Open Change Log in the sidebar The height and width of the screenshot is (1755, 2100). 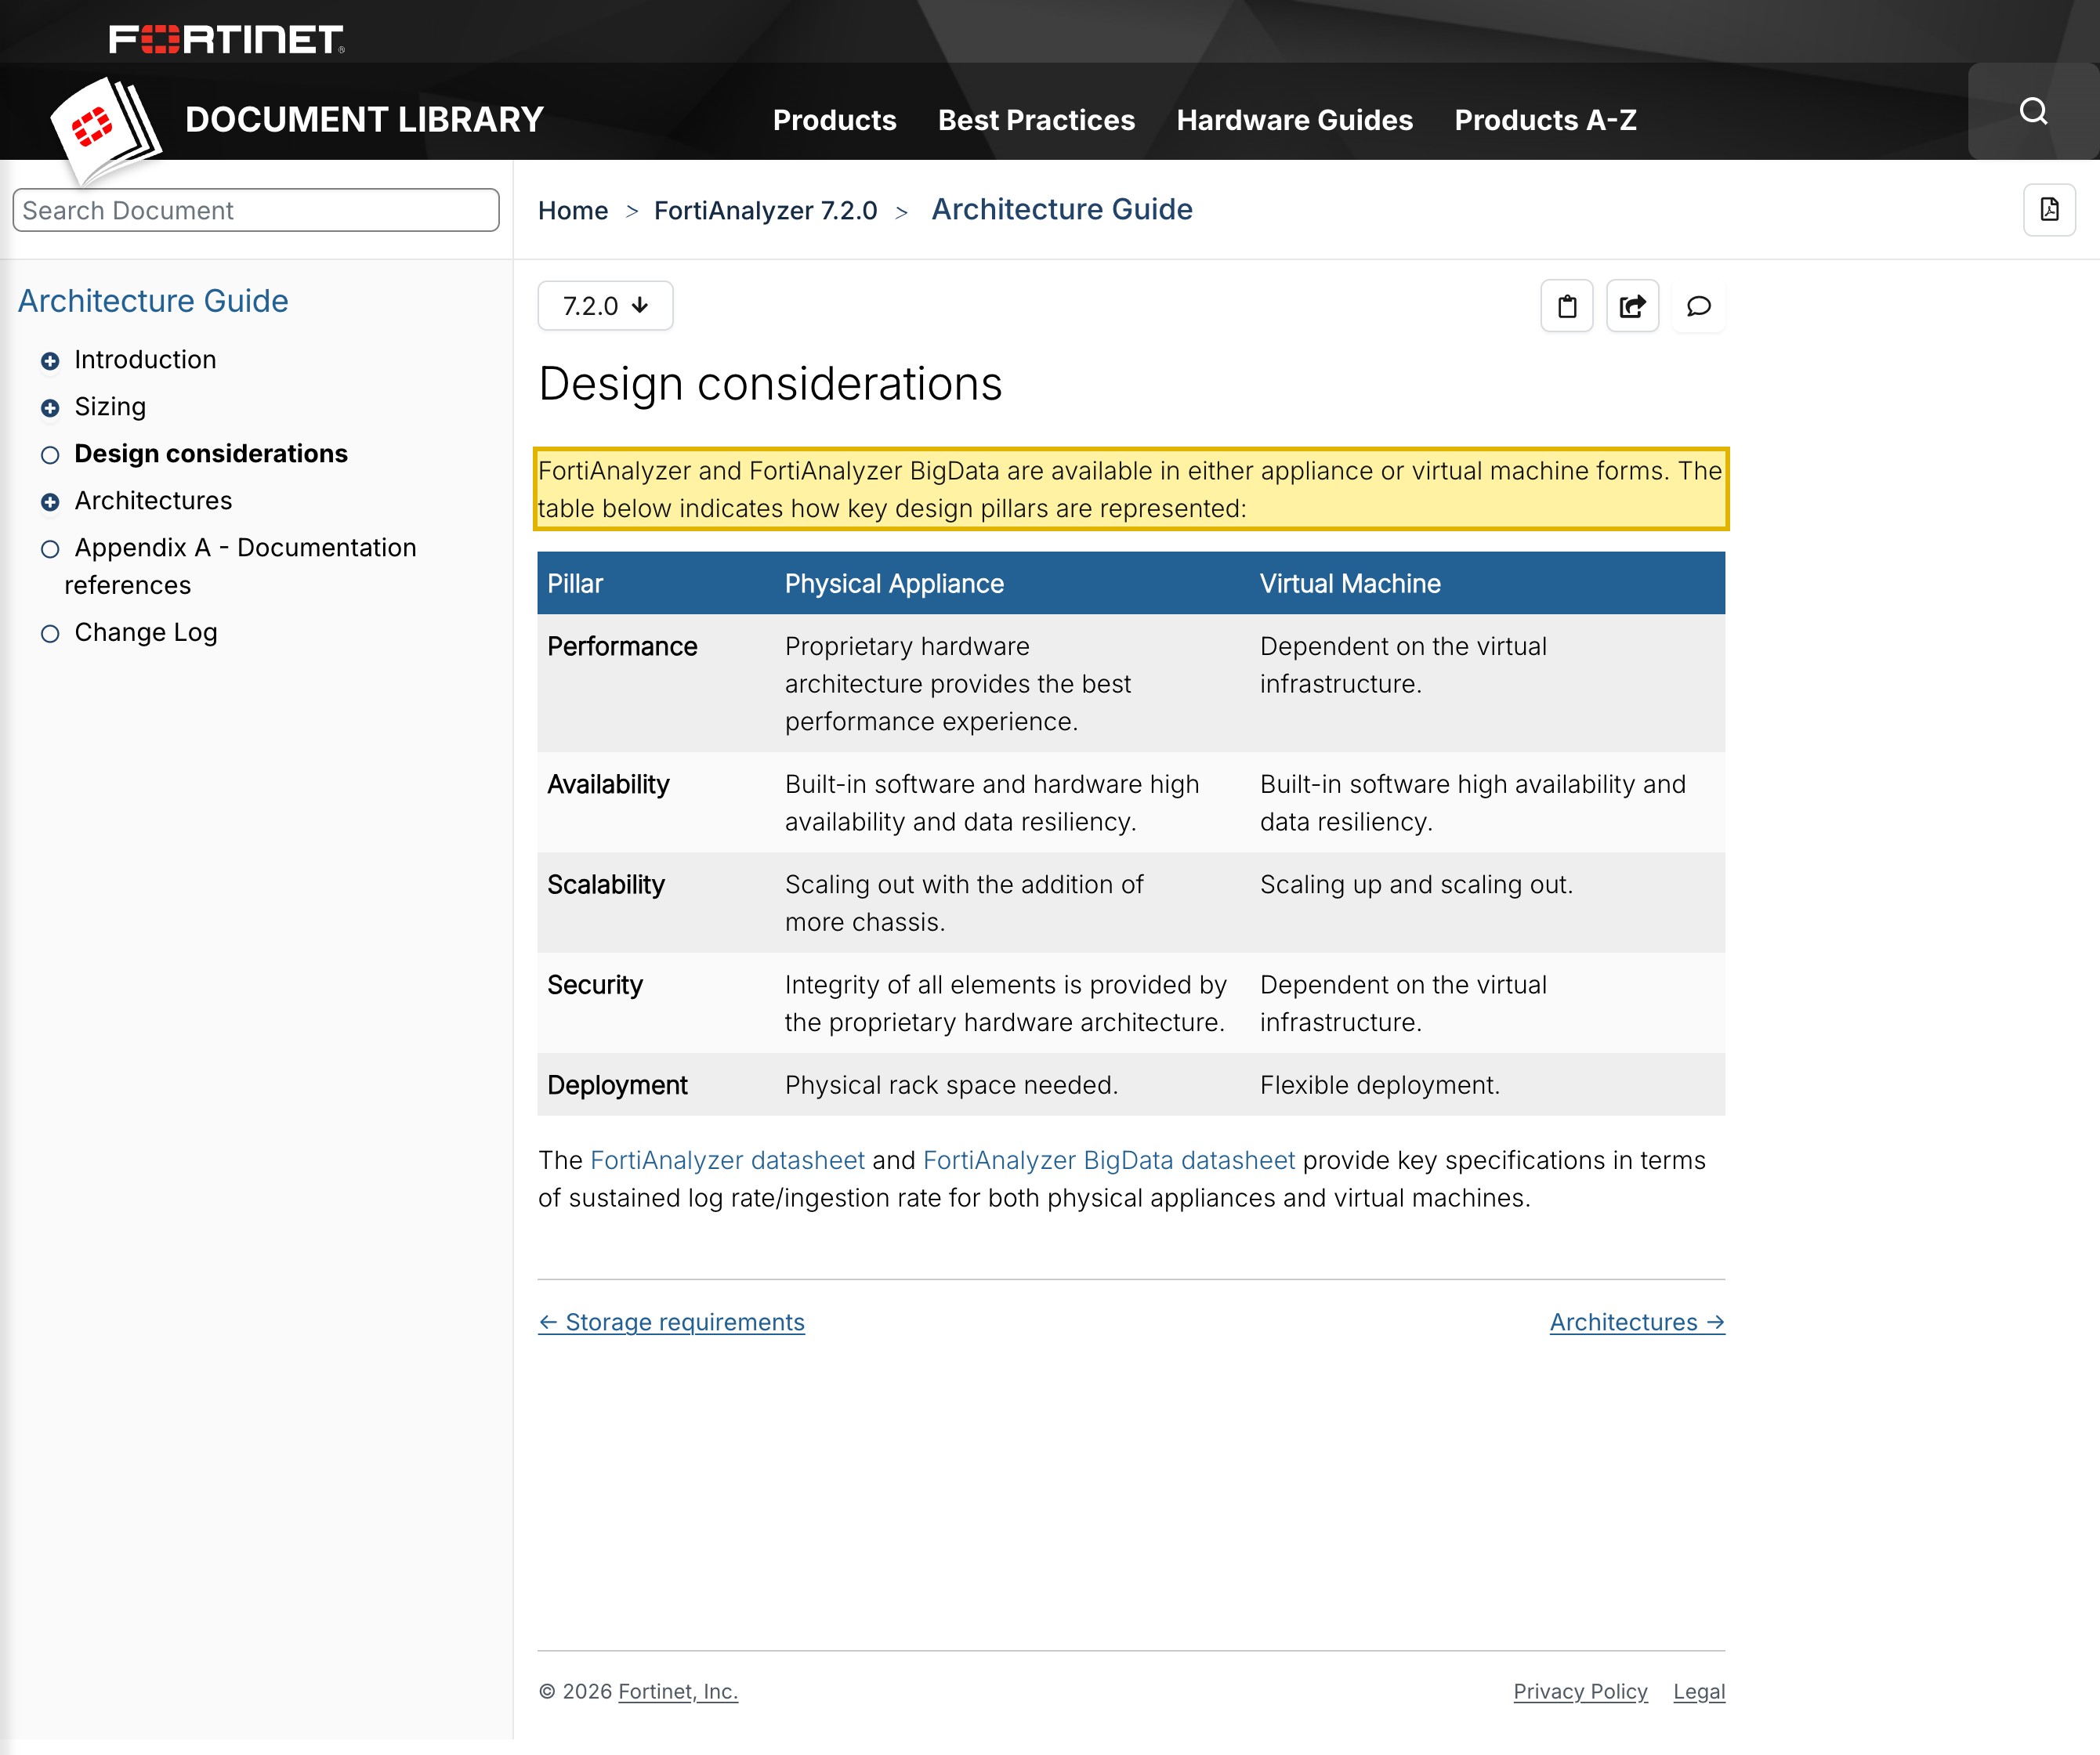click(146, 633)
